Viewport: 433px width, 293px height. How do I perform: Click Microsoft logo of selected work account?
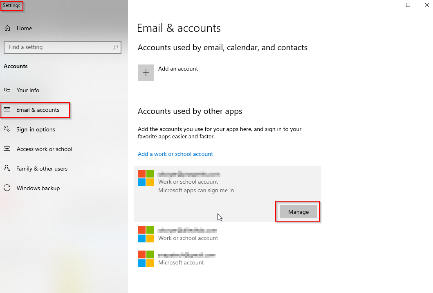(146, 178)
